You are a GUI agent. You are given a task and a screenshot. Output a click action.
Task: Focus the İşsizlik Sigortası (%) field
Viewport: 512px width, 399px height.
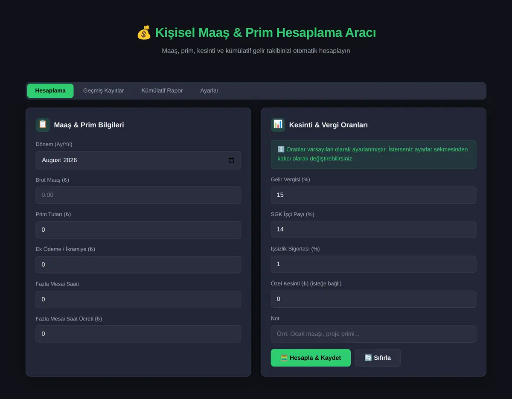click(x=373, y=264)
